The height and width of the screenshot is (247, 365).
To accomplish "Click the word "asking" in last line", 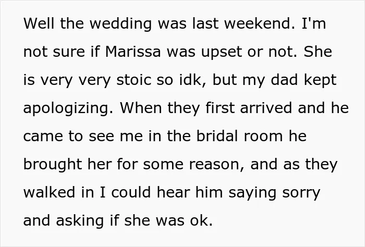I will tap(80, 221).
